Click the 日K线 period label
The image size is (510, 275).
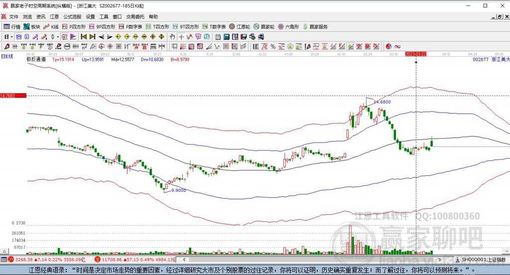[7, 56]
